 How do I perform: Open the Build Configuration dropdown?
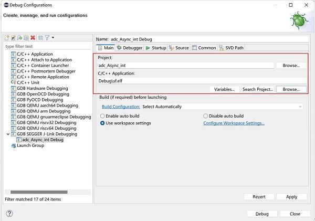[x=222, y=107]
